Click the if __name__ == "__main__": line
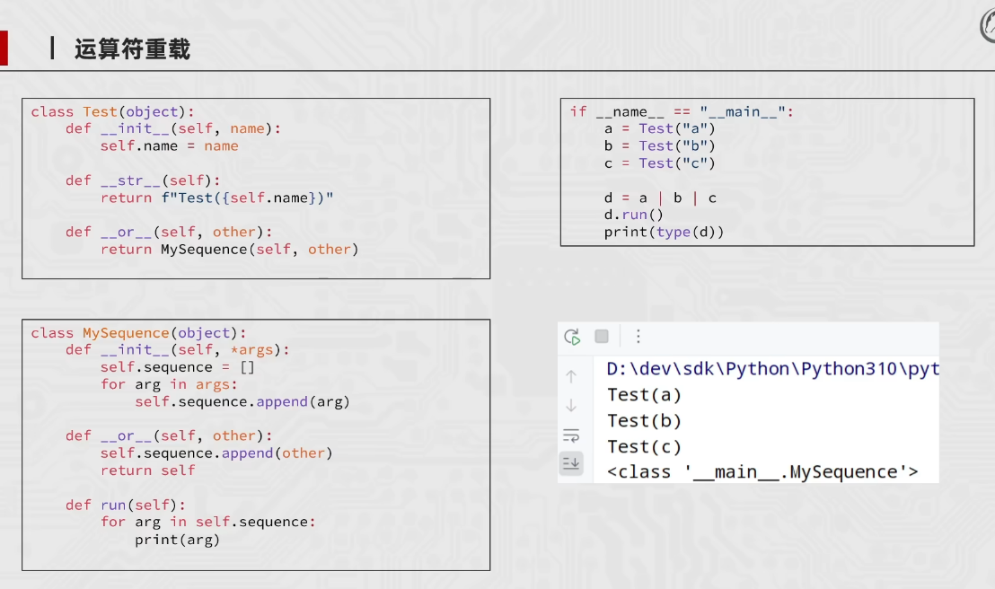Viewport: 995px width, 589px height. [682, 111]
